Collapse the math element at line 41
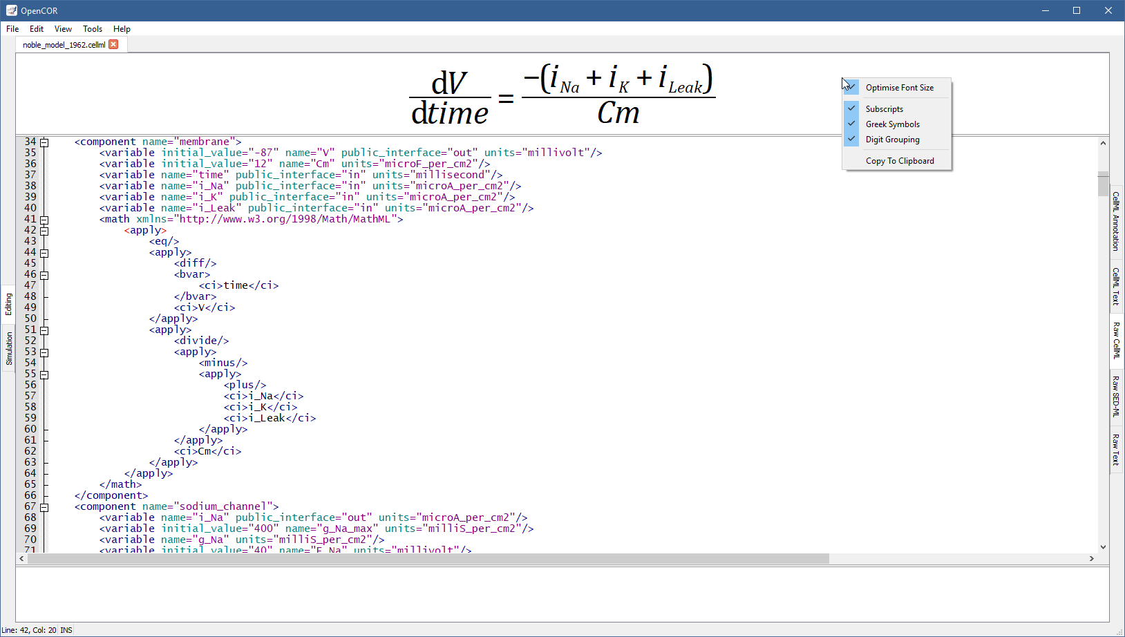 [x=44, y=220]
